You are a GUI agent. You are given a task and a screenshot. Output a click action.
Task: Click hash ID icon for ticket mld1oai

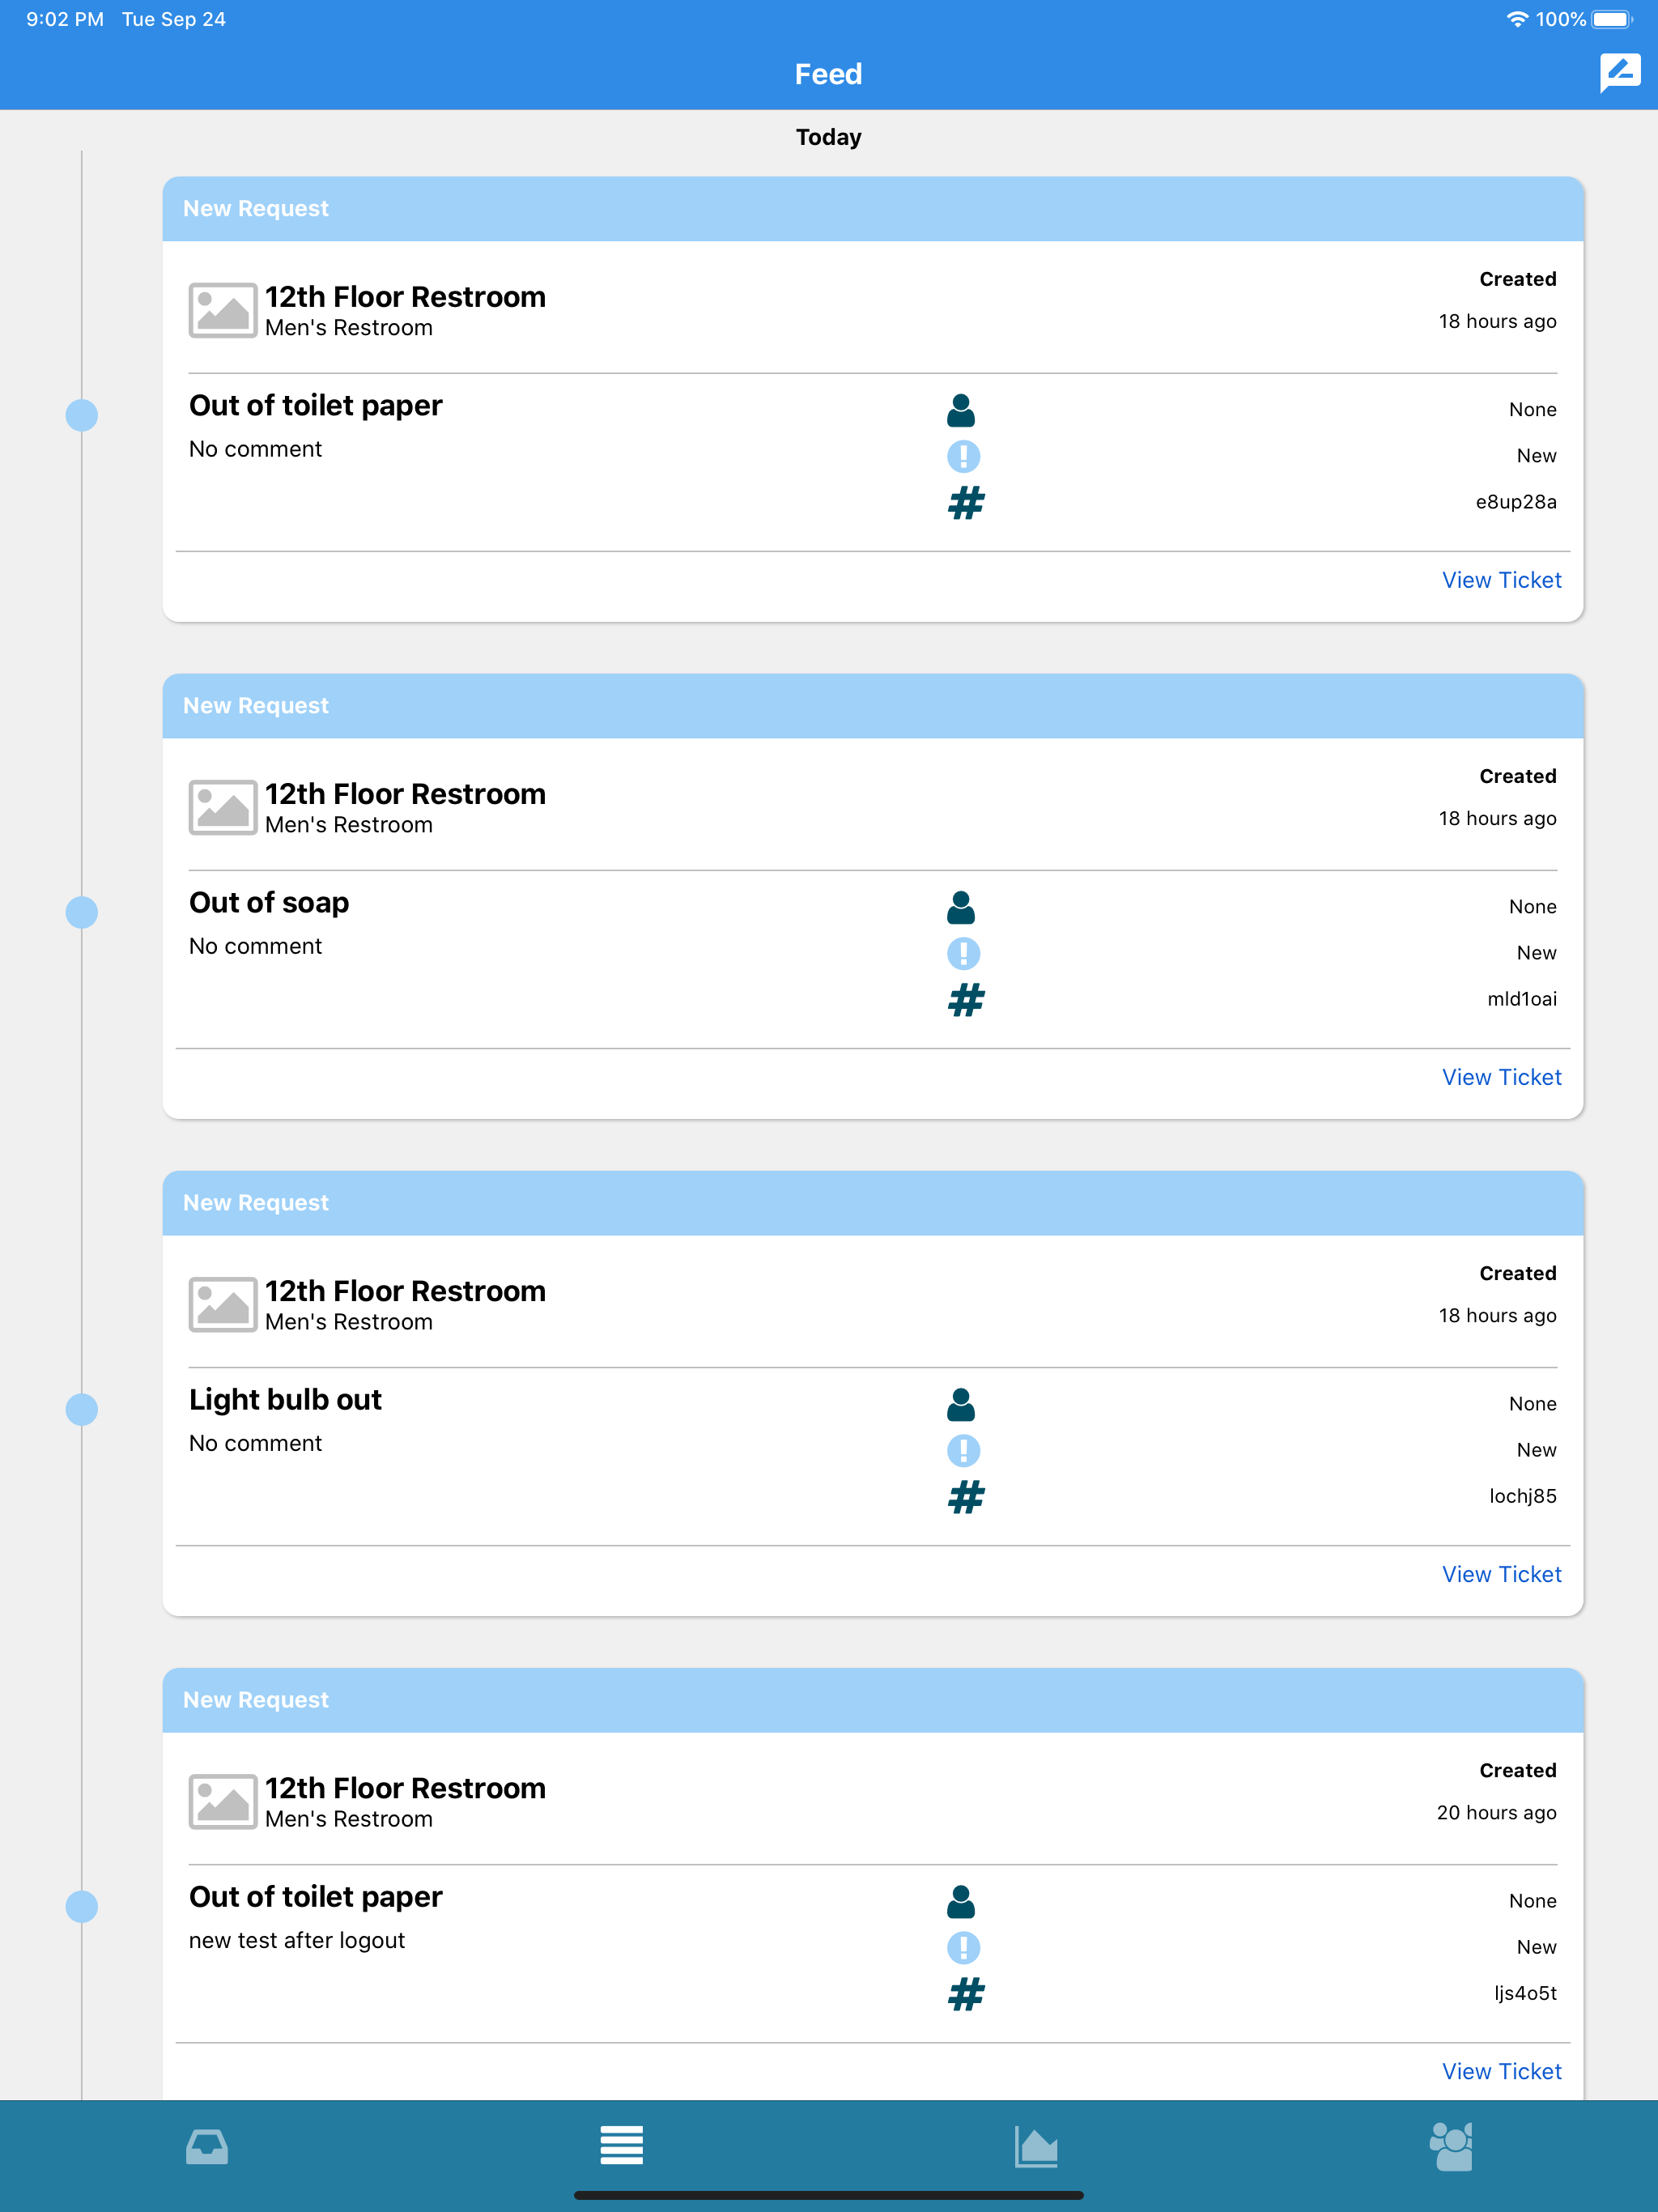point(966,999)
